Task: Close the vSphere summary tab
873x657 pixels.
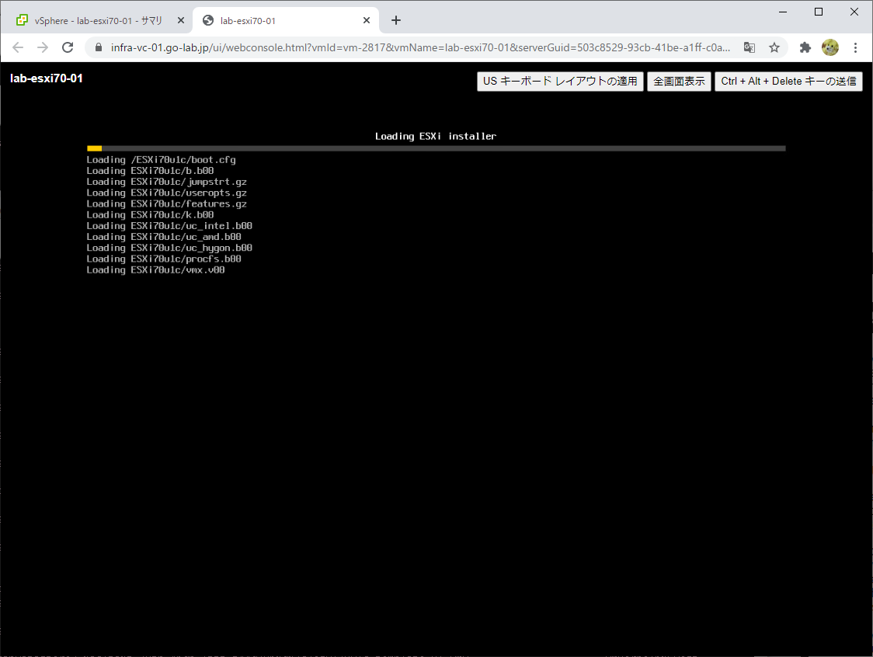Action: (x=180, y=21)
